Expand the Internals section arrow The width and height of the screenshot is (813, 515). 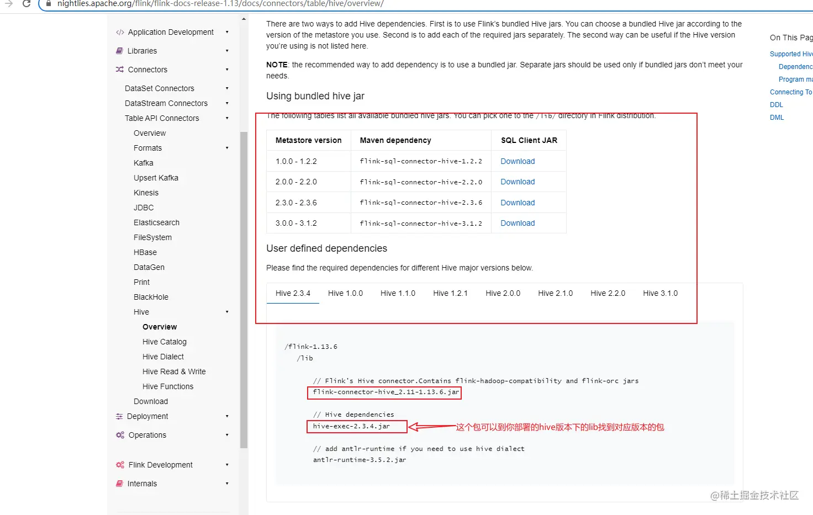tap(227, 484)
